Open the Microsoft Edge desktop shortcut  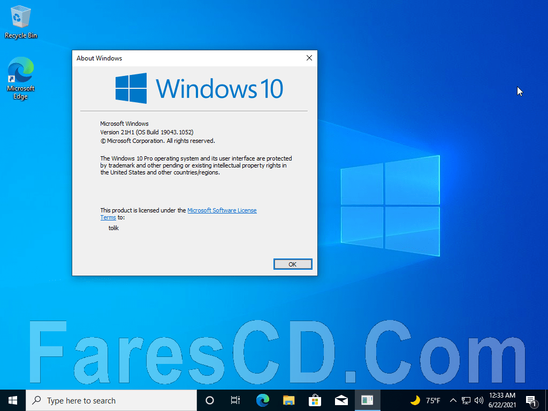[21, 78]
